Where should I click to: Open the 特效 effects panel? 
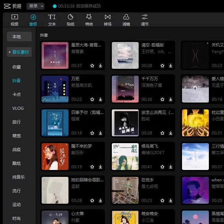coord(89,20)
